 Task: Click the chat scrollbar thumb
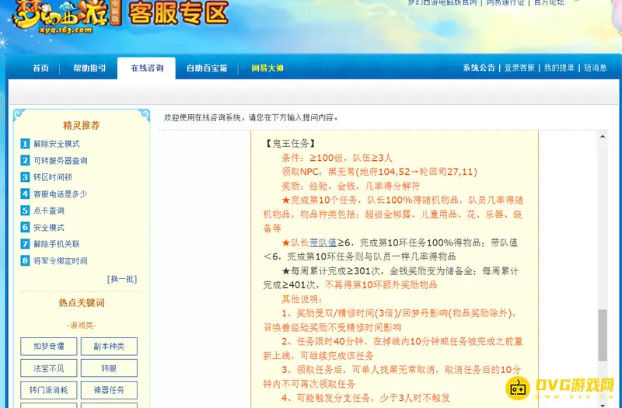click(x=603, y=336)
